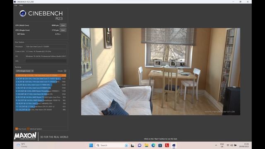Expand the ranking Details dropdown arrow
This screenshot has height=149, width=265.
(x=65, y=71)
